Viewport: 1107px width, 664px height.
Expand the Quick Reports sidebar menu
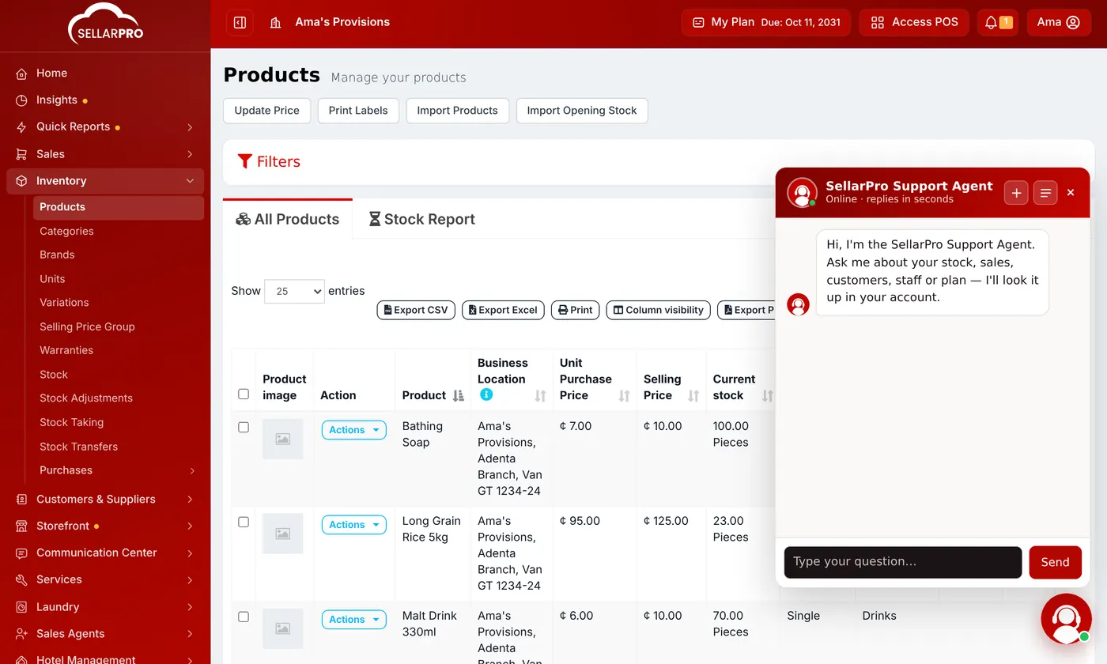[105, 126]
